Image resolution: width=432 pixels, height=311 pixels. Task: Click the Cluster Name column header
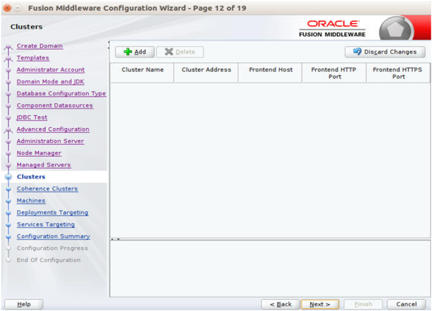142,73
